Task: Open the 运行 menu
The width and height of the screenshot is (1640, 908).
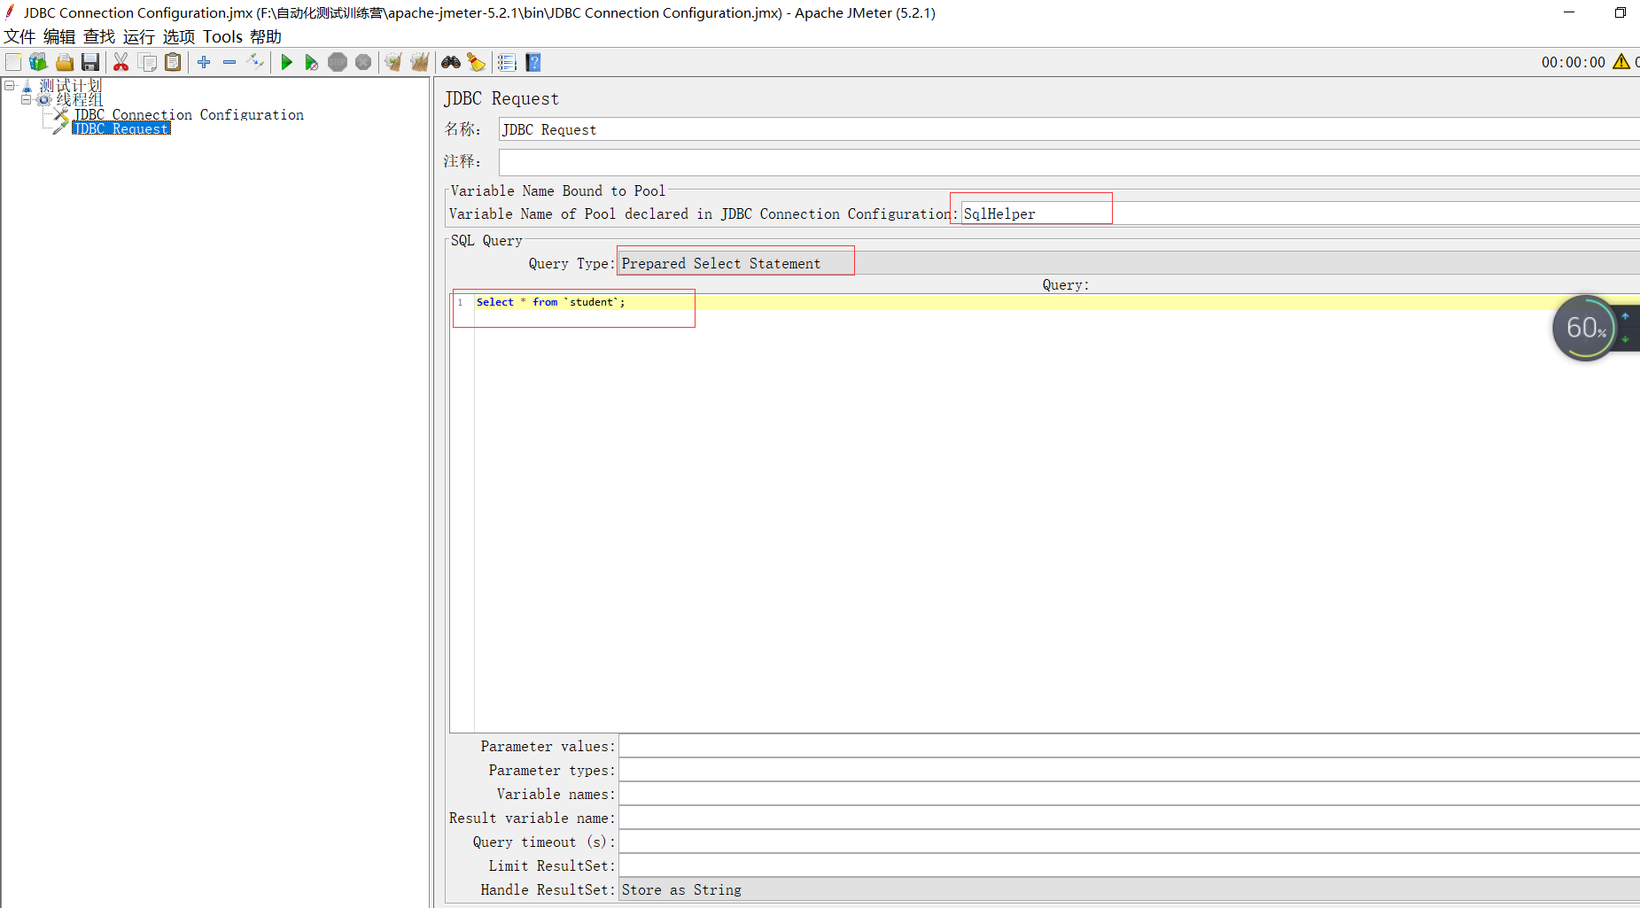Action: pos(139,36)
